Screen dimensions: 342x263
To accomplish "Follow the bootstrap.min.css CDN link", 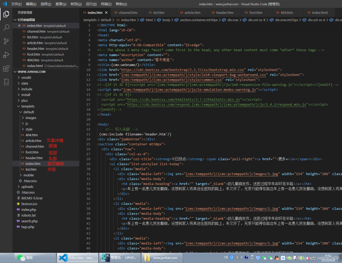I will pyautogui.click(x=183, y=70).
